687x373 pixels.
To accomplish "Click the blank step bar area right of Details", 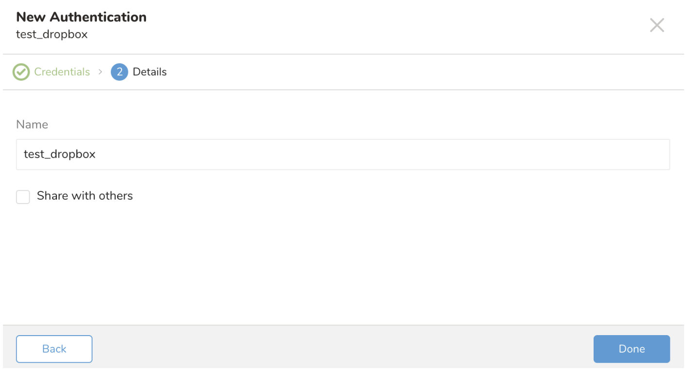I will [x=414, y=72].
